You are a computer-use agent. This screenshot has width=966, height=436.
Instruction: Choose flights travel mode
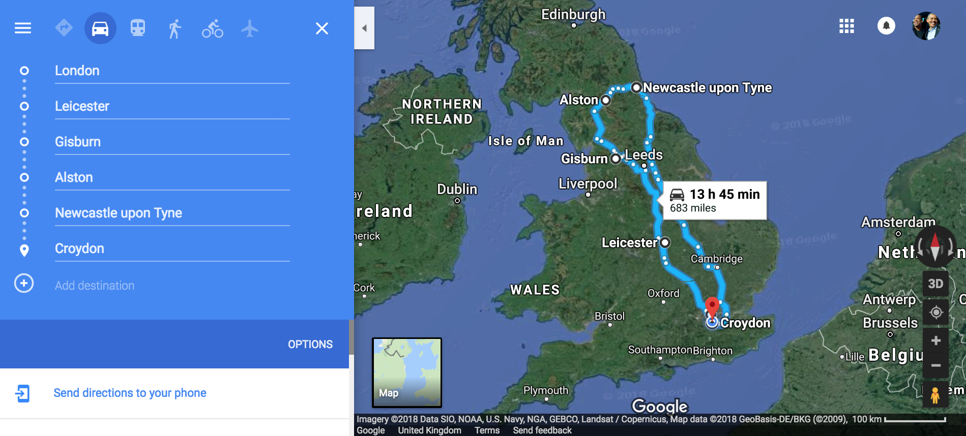click(250, 28)
